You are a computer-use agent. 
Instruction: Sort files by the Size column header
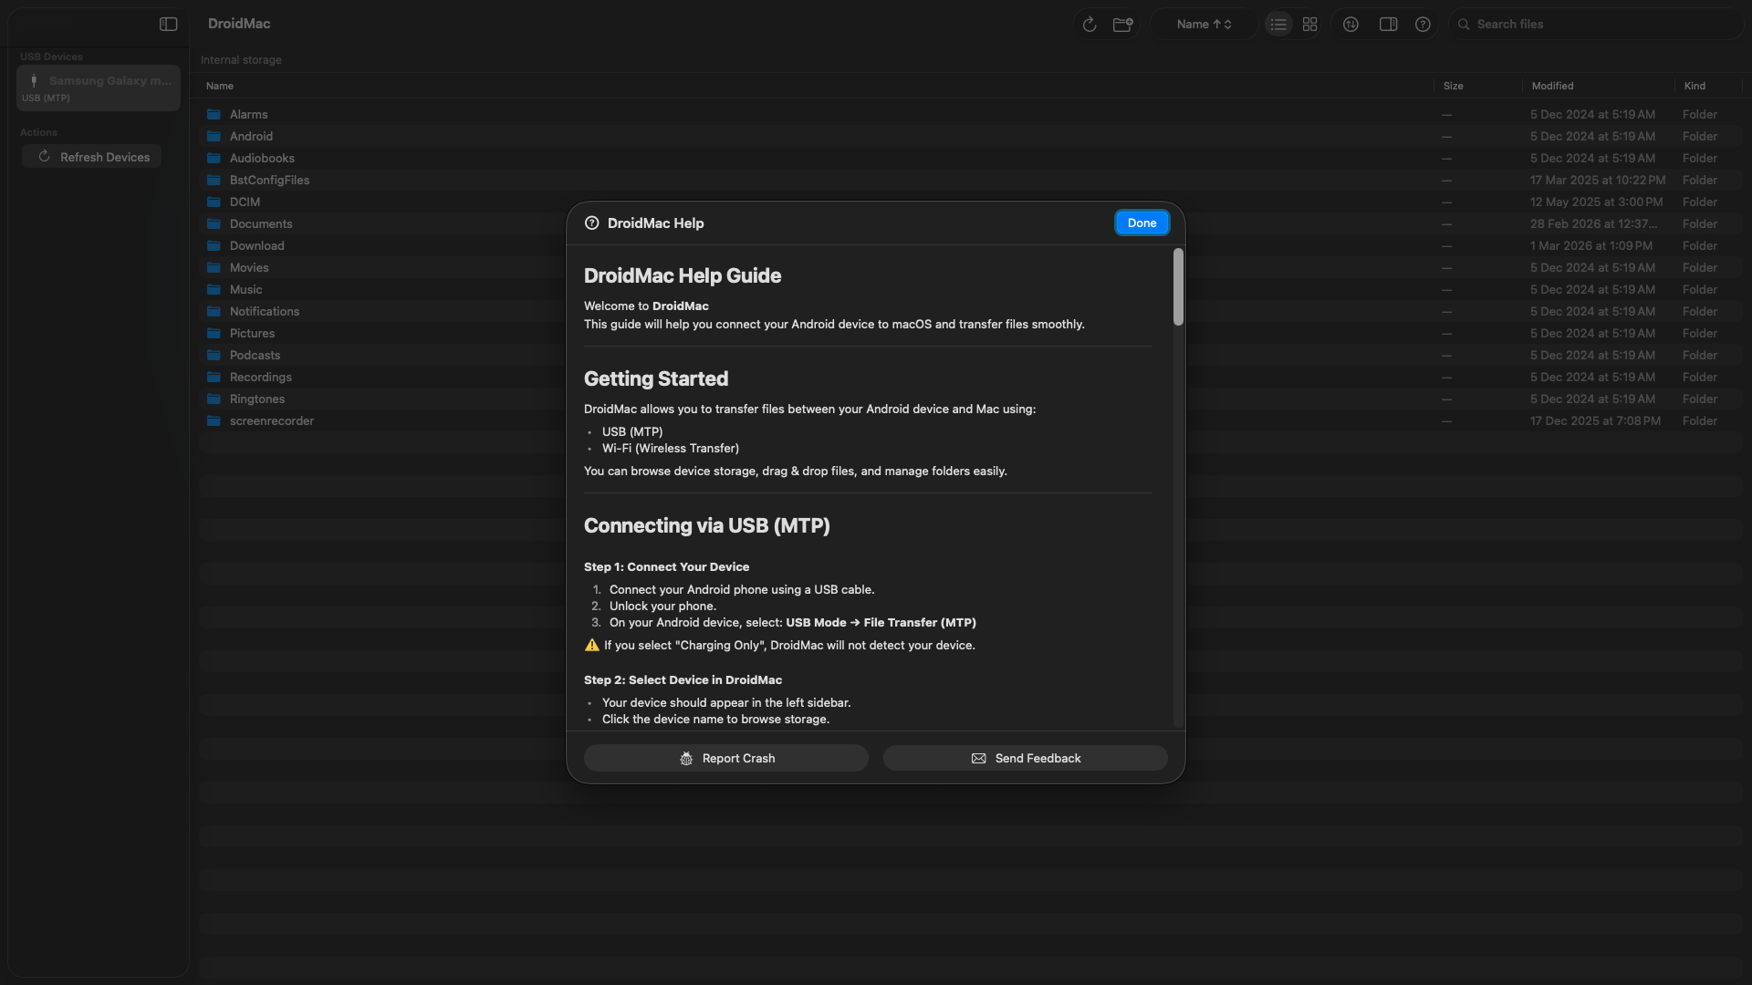pos(1453,86)
